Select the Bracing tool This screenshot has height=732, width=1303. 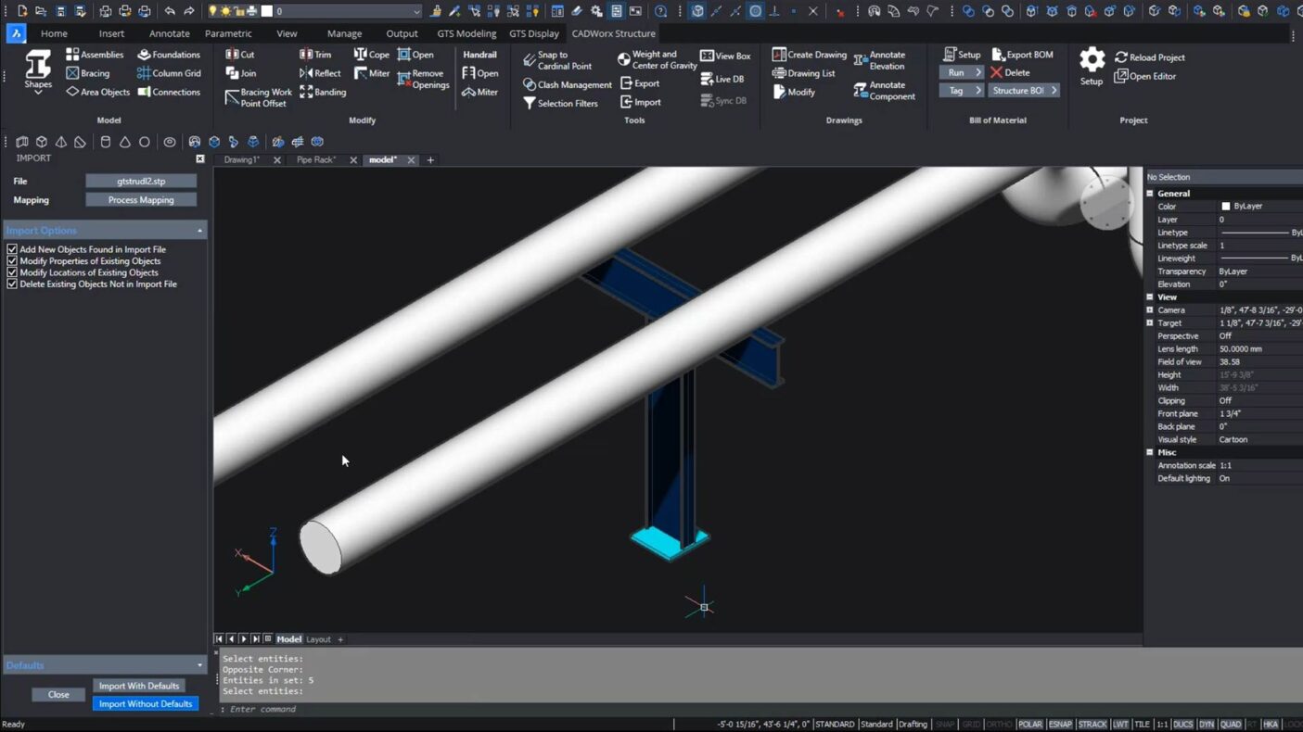(88, 73)
